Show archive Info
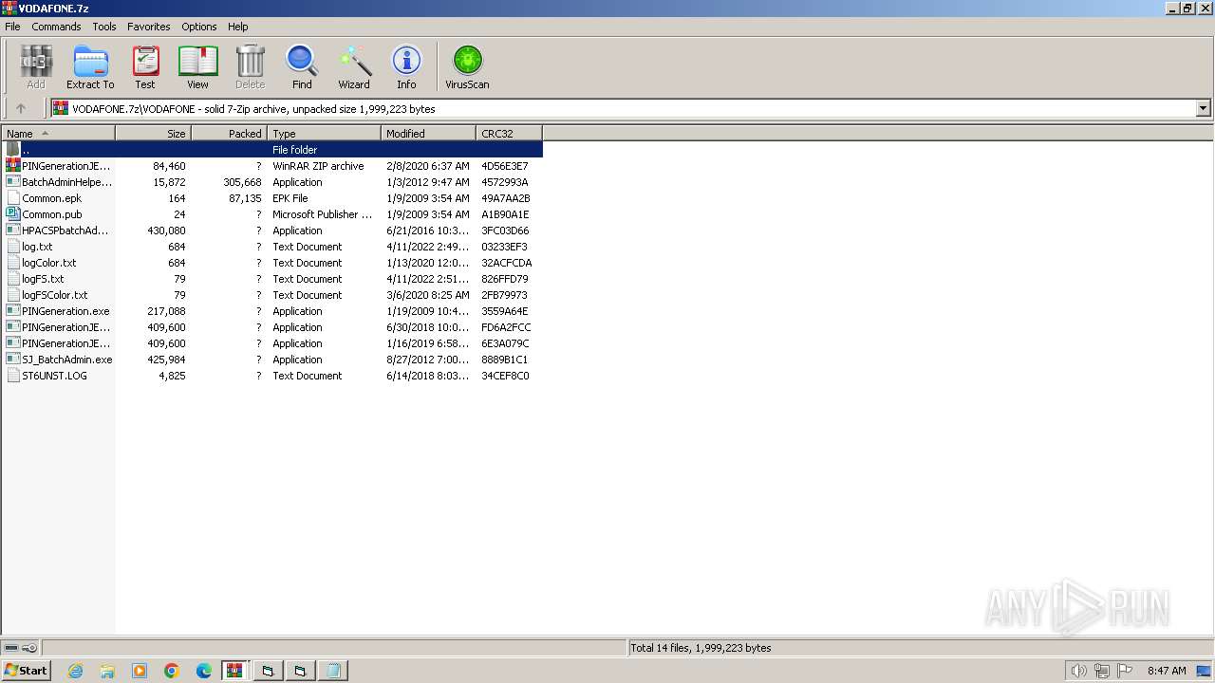Screen dimensions: 1215x683 (406, 66)
